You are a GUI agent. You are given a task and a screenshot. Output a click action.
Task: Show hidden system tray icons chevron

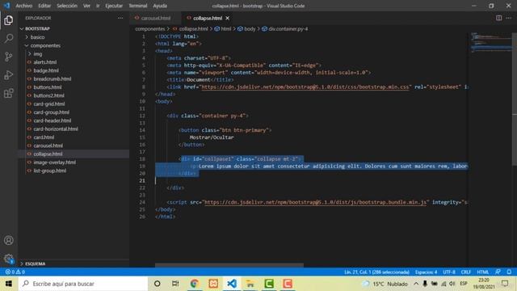click(x=416, y=284)
